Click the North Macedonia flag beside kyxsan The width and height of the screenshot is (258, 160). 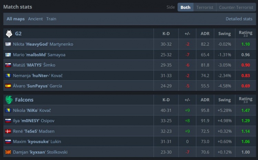click(8, 152)
